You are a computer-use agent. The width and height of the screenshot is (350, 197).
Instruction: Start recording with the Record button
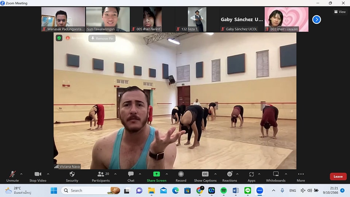tap(181, 175)
